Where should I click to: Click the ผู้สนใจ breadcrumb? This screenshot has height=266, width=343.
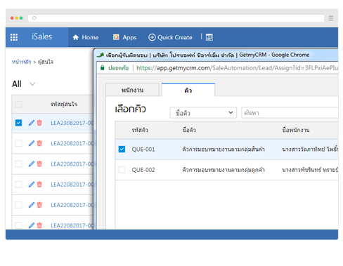point(46,62)
